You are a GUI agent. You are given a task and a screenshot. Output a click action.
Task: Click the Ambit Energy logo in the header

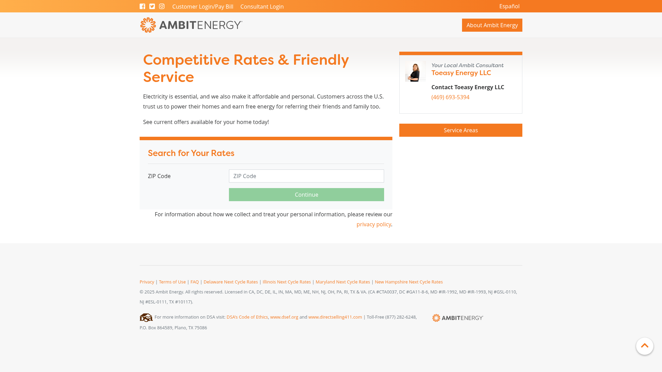(x=191, y=25)
